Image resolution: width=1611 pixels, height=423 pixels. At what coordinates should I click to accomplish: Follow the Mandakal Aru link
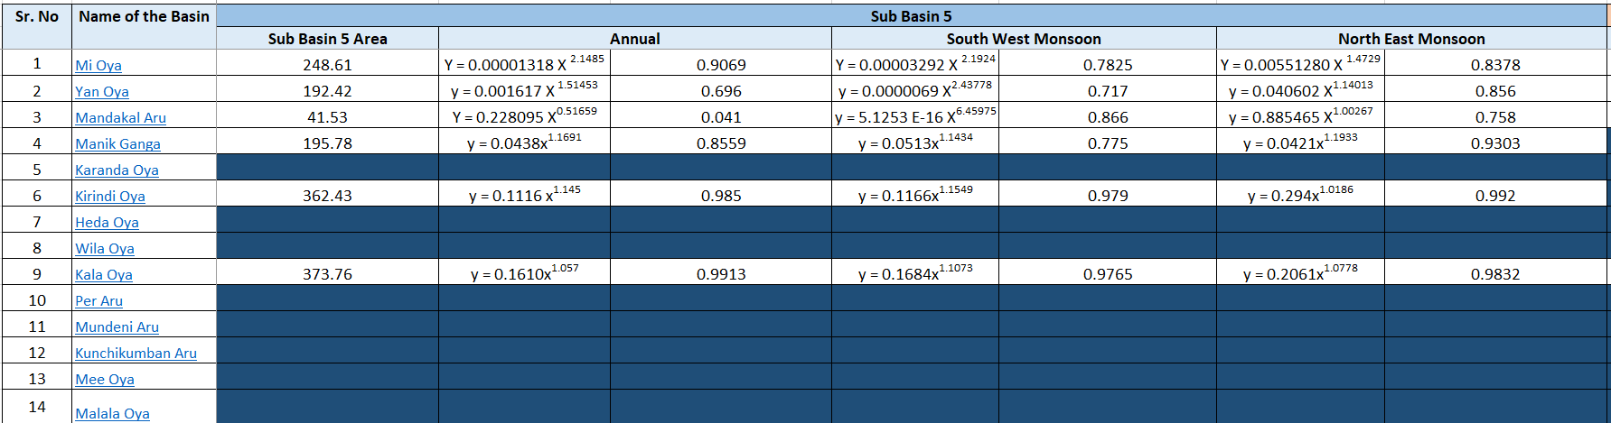(x=120, y=117)
